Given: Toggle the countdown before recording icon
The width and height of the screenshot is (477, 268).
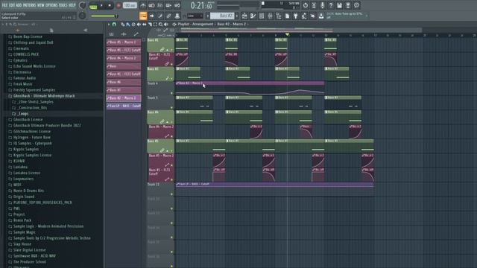Looking at the screenshot, I should (x=160, y=5).
